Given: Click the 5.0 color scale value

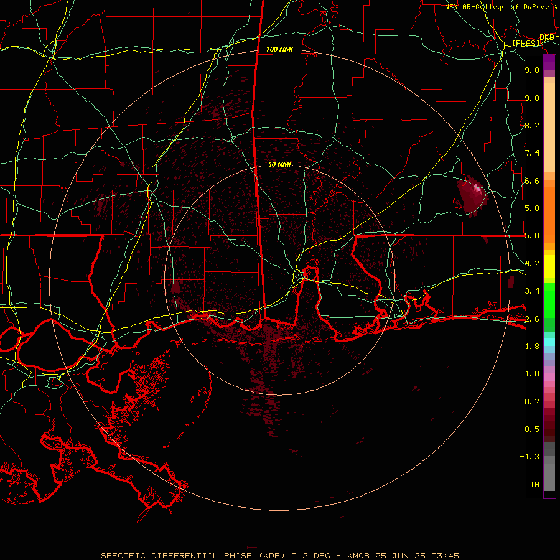Looking at the screenshot, I should pos(532,236).
